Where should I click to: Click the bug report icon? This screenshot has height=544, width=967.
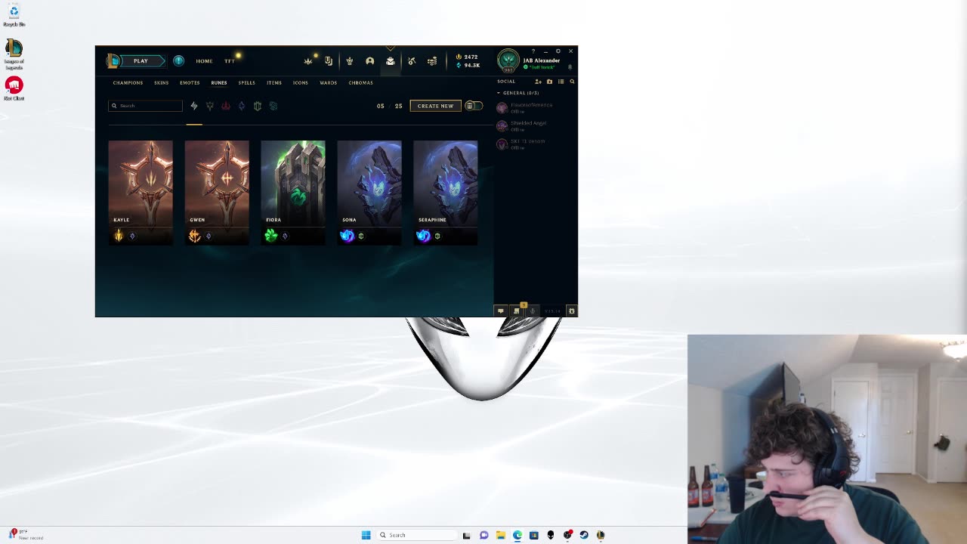[572, 311]
